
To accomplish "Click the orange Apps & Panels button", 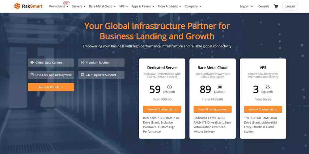I will [x=51, y=87].
